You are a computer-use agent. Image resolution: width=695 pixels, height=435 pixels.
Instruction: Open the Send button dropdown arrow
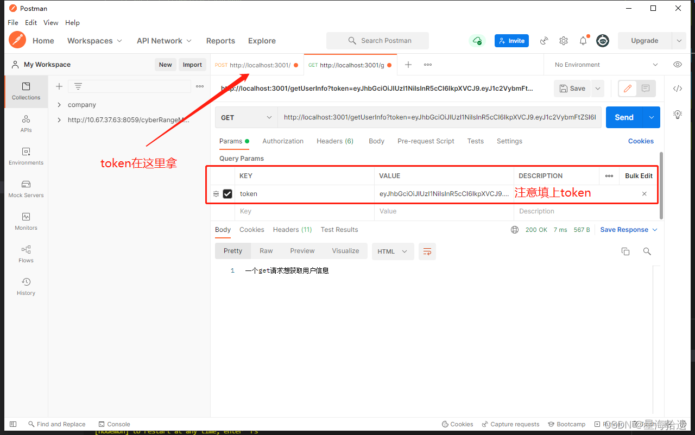[x=652, y=117]
